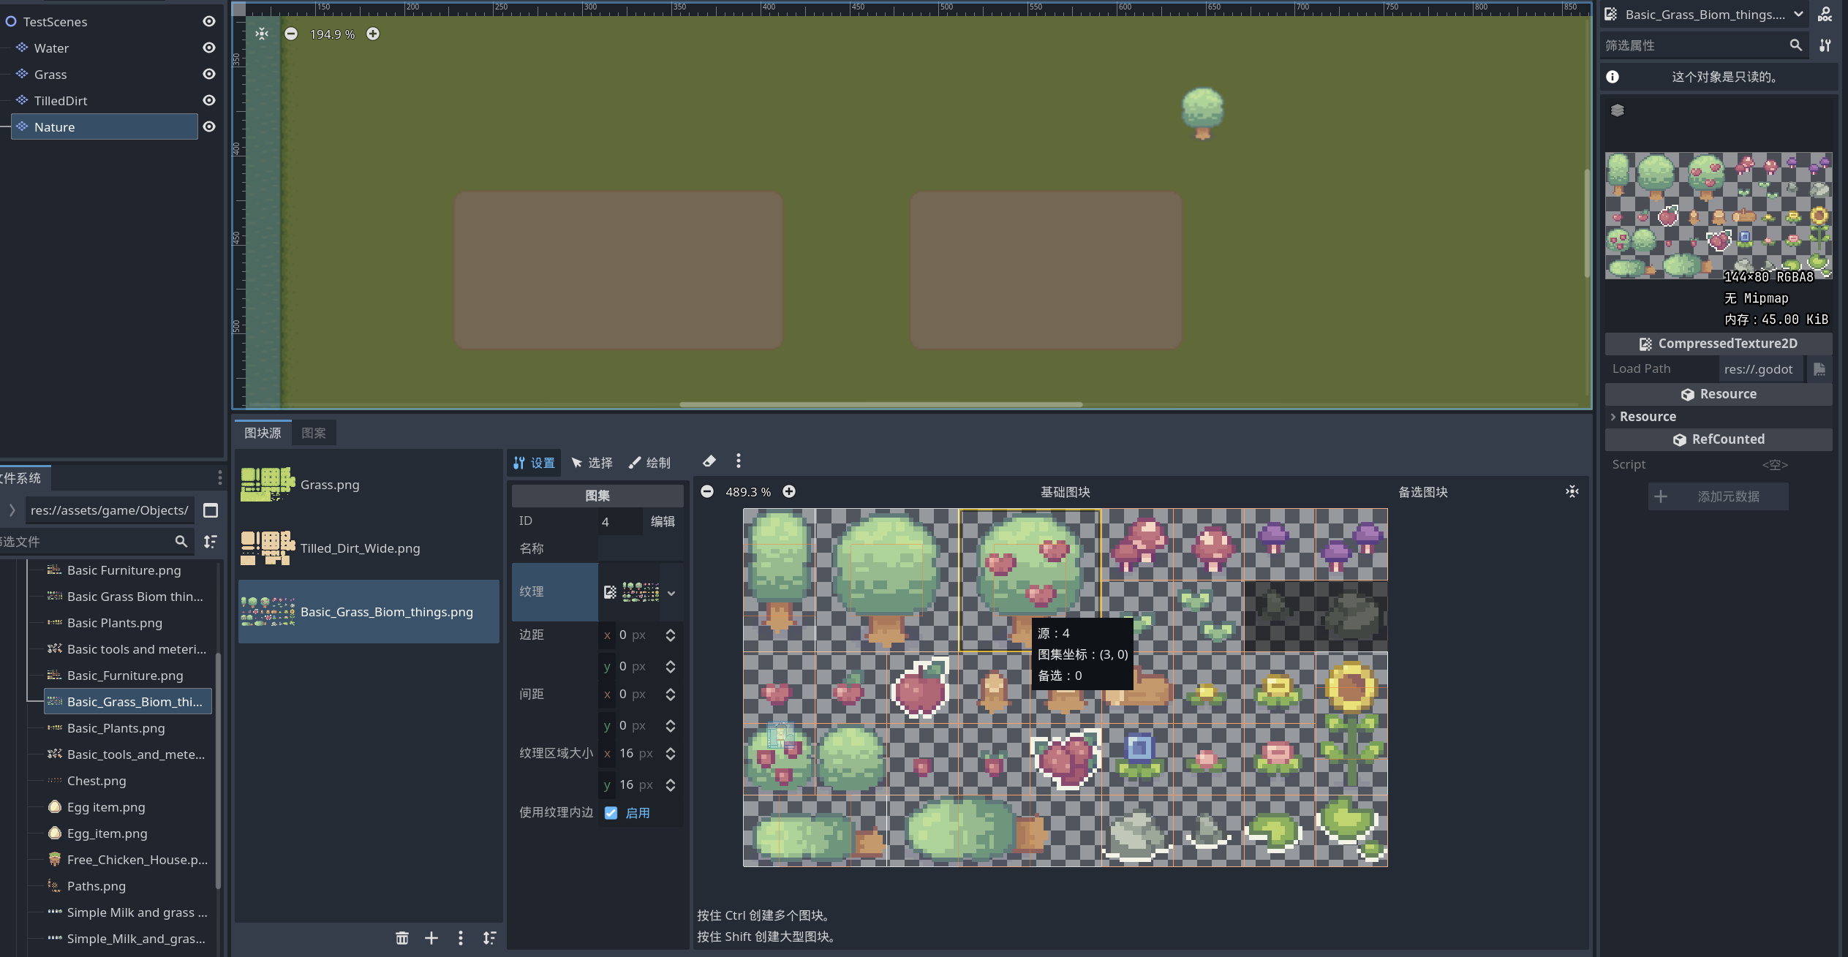Click the eraser tool icon

point(709,461)
